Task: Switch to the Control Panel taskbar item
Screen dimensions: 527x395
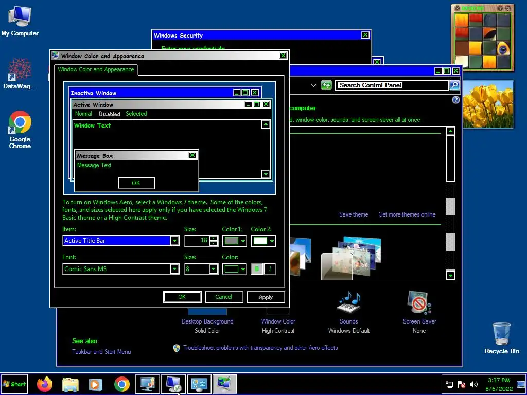Action: (199, 384)
